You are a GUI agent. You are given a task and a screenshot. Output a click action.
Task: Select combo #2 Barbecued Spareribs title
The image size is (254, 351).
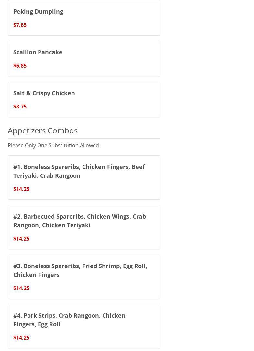(80, 221)
